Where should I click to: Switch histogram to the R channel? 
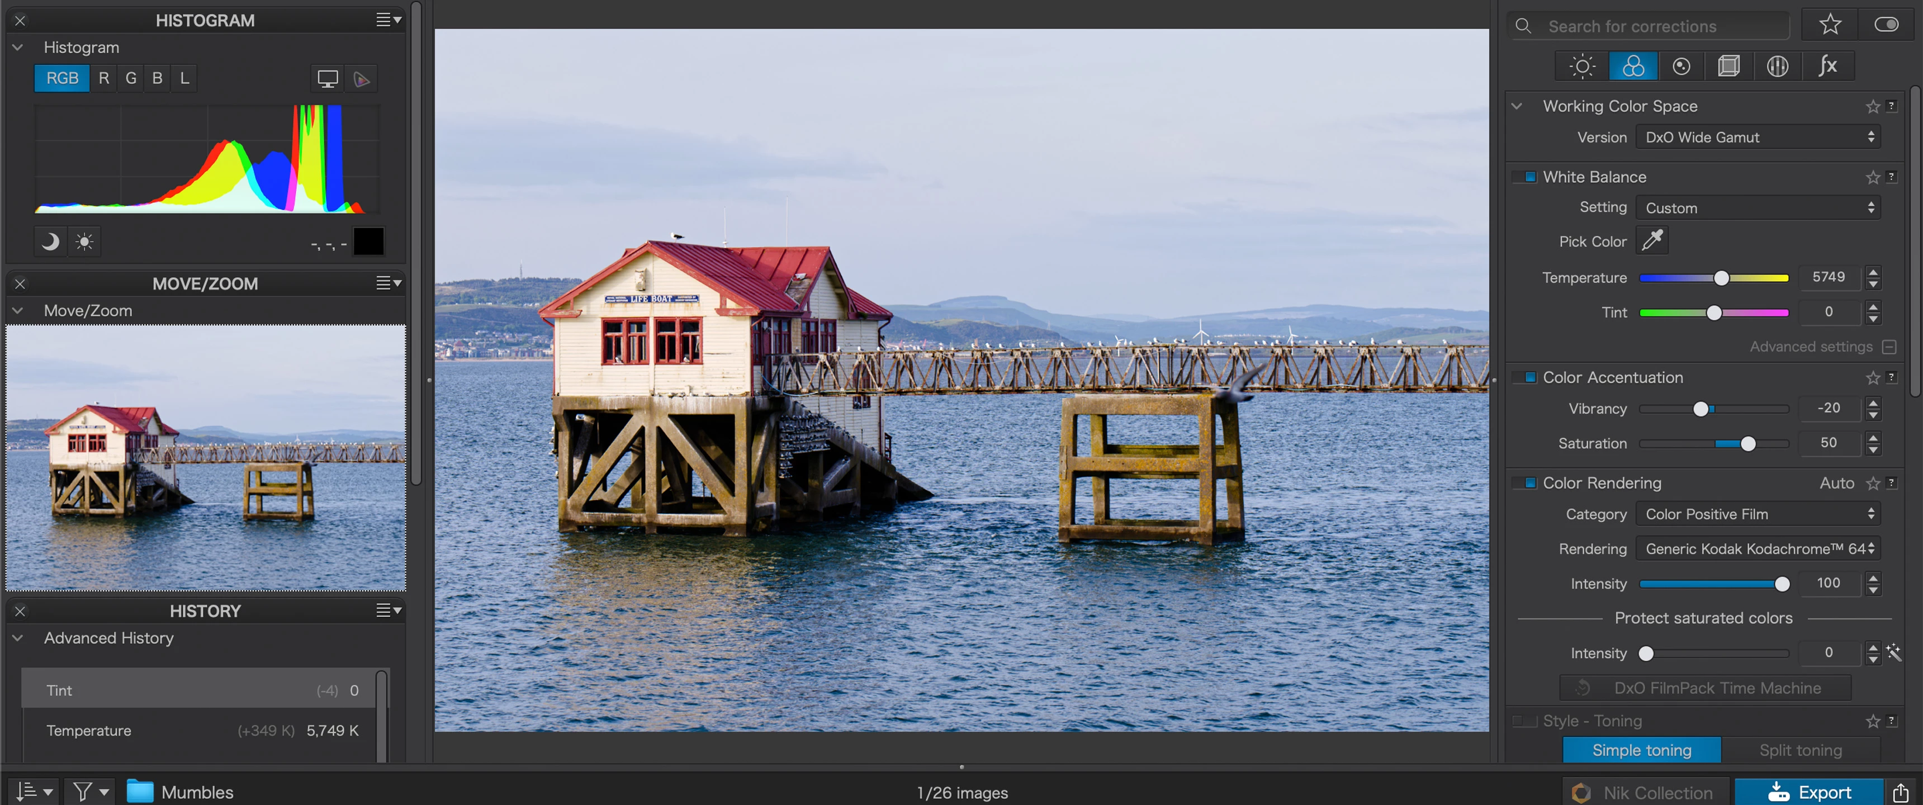pos(104,78)
